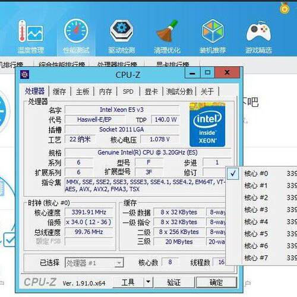Click the Haswell-E/EP code name value
The width and height of the screenshot is (297, 297).
[94, 119]
